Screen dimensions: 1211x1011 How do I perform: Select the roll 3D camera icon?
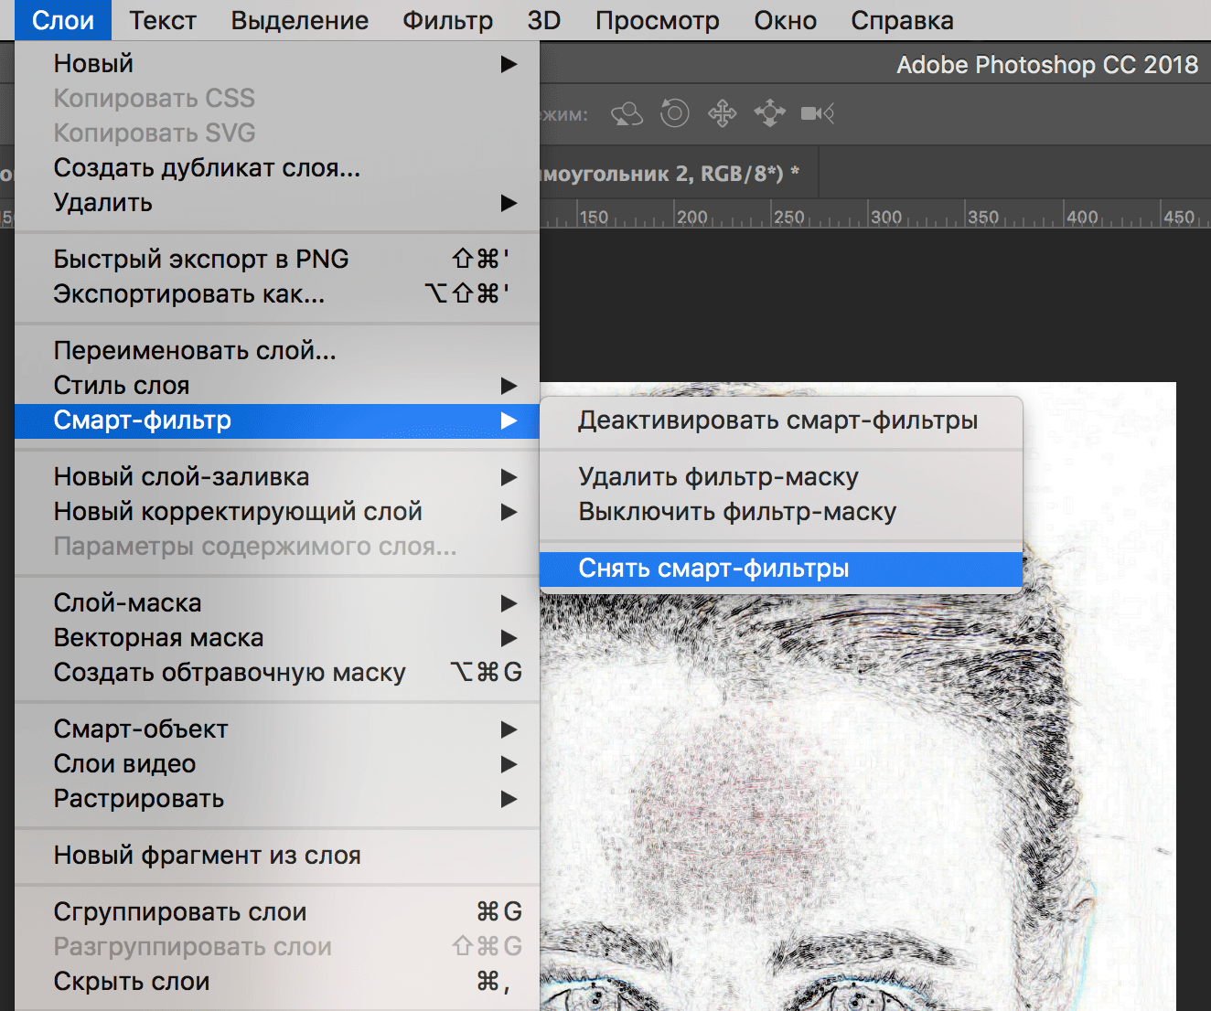[674, 112]
